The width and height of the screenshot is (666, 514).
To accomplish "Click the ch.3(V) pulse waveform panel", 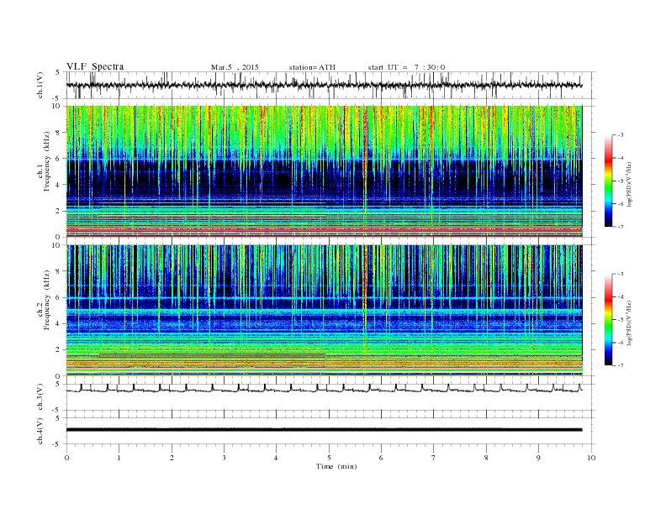I will click(x=330, y=397).
